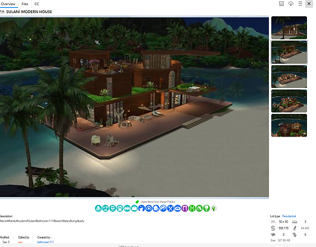The width and height of the screenshot is (316, 247).
Task: Click the first blue game pack icon
Action: 142,208
